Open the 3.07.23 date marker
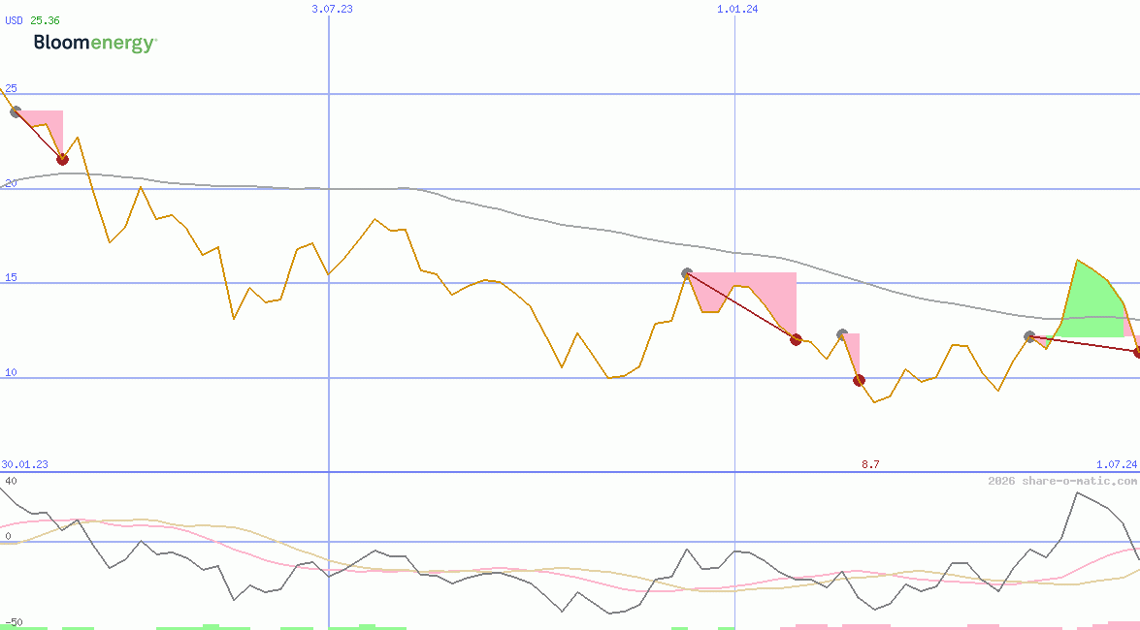This screenshot has height=630, width=1140. pyautogui.click(x=331, y=9)
